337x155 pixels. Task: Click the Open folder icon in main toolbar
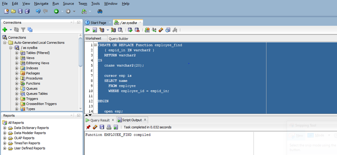13,11
